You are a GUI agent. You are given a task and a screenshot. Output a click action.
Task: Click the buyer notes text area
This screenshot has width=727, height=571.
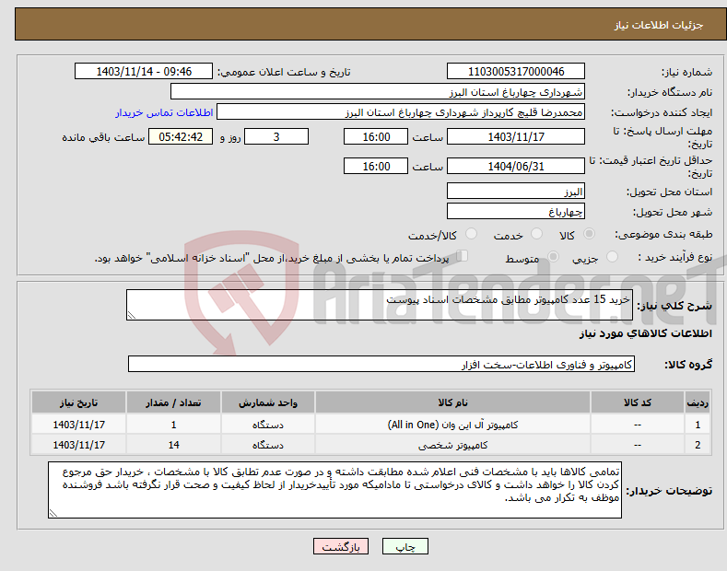334,490
